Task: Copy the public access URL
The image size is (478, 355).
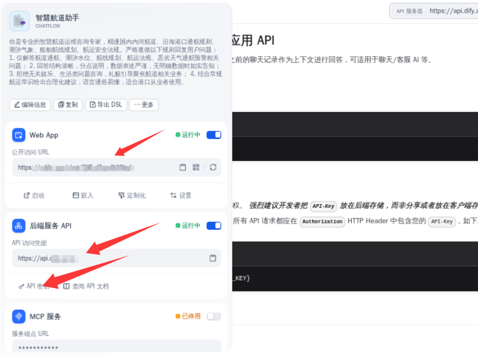Action: [x=183, y=167]
